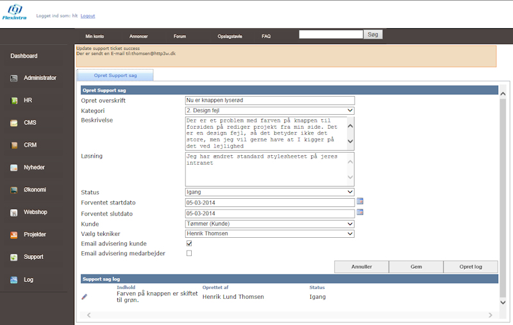Open FAQ menu

266,37
